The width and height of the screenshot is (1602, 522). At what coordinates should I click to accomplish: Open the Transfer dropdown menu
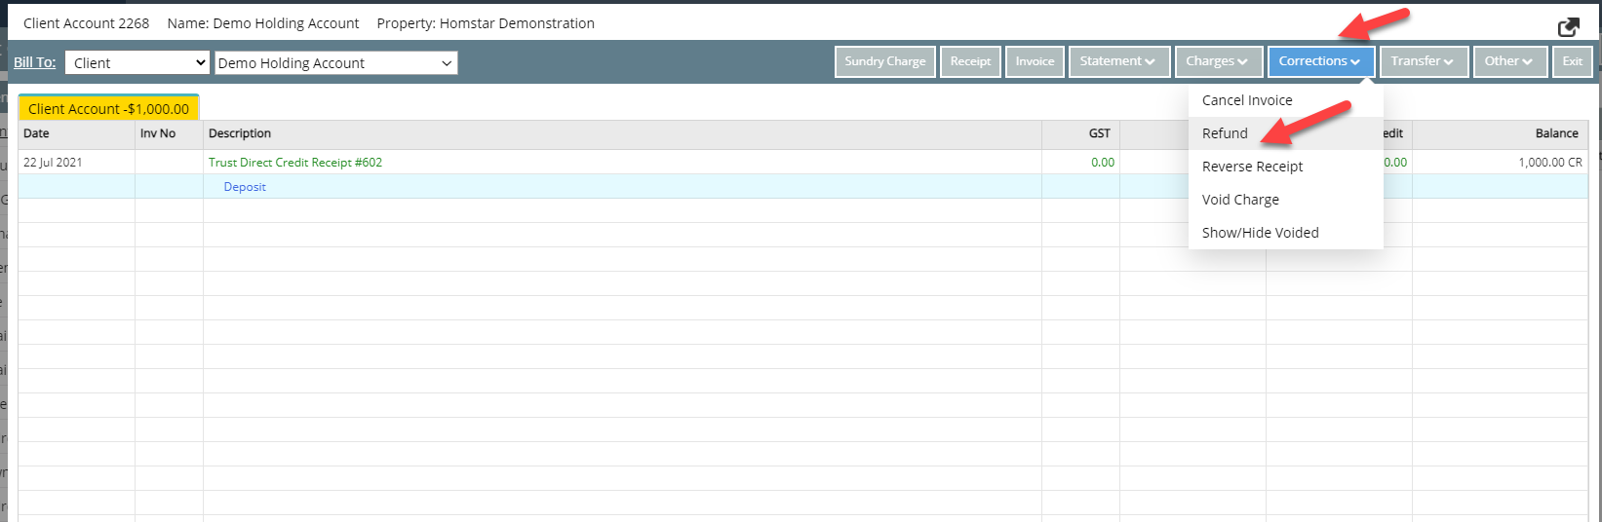point(1422,61)
